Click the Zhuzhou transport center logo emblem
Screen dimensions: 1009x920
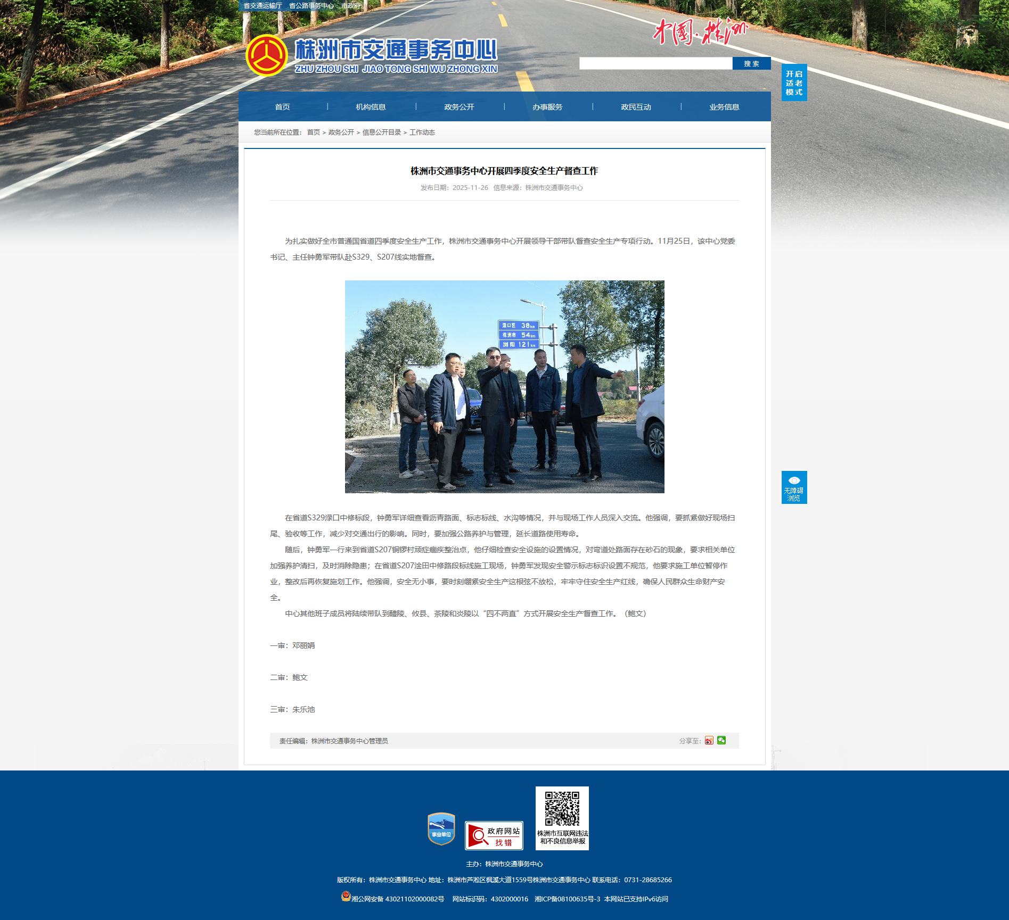[x=266, y=55]
